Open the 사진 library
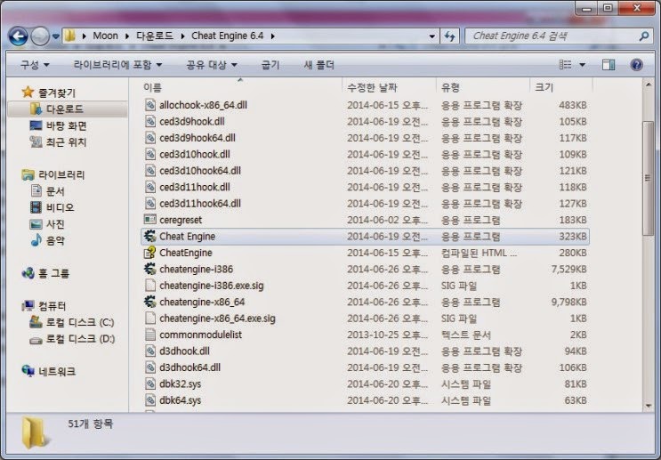Viewport: 661px width, 460px height. click(55, 224)
